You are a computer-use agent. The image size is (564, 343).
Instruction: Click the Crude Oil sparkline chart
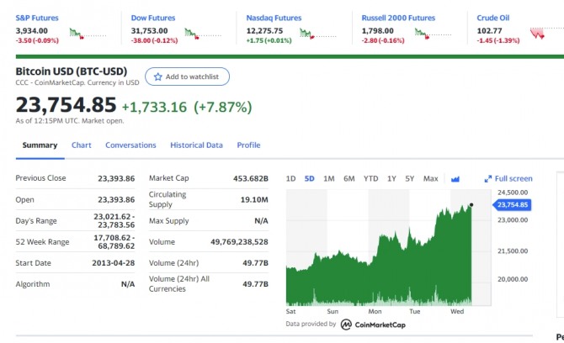click(x=546, y=34)
